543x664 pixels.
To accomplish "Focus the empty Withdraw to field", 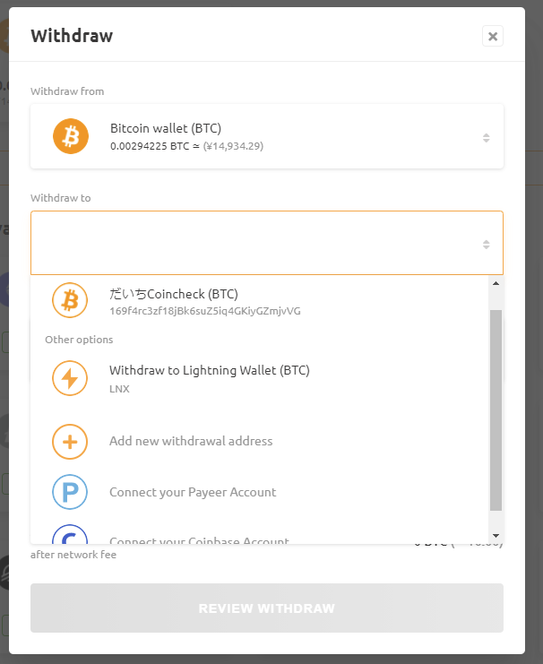I will pyautogui.click(x=267, y=243).
